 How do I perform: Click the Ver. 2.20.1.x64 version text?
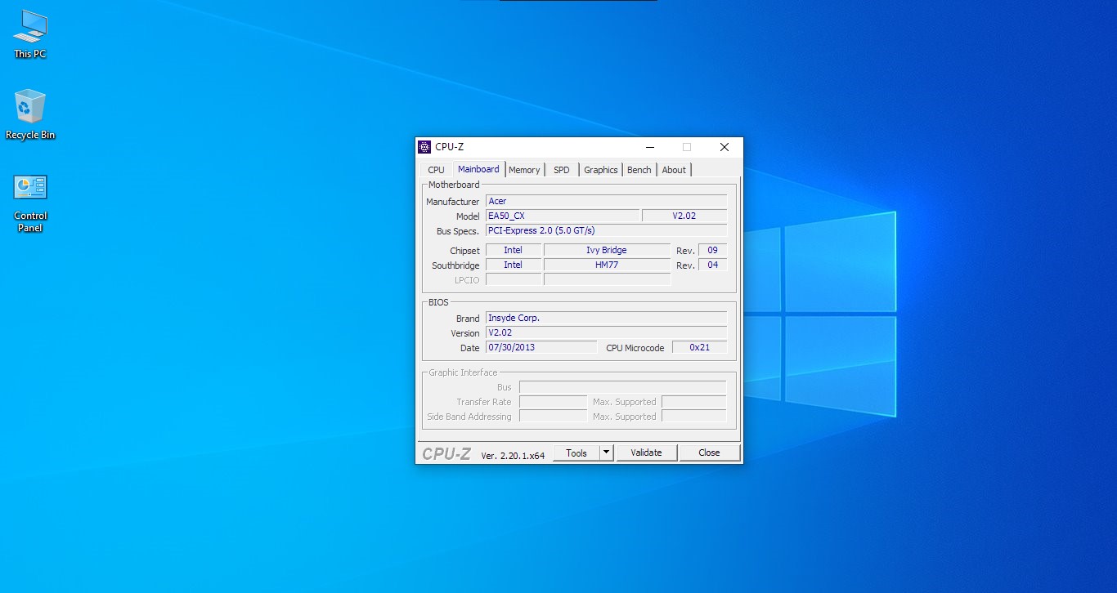coord(513,456)
